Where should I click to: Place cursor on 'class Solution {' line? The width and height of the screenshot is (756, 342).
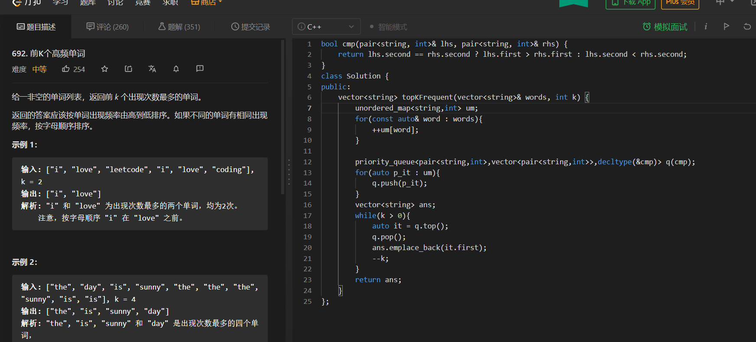coord(355,76)
